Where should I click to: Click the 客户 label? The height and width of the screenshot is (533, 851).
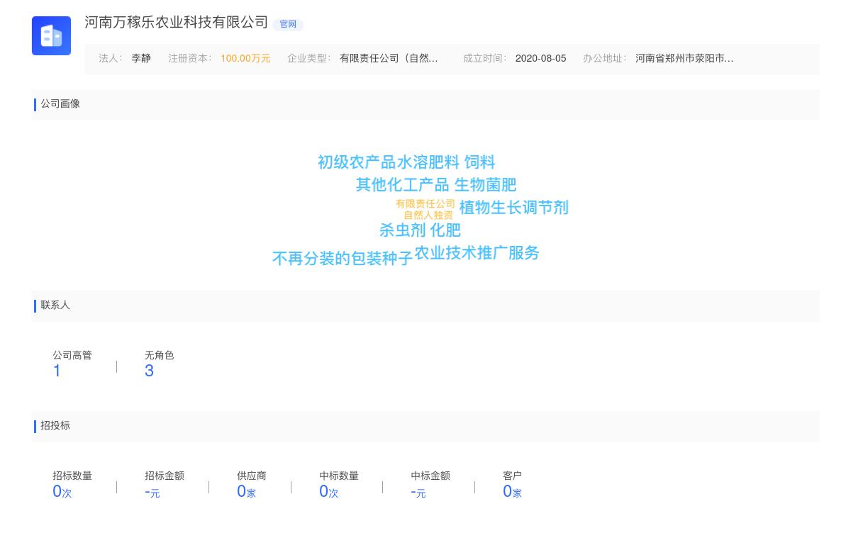[512, 476]
